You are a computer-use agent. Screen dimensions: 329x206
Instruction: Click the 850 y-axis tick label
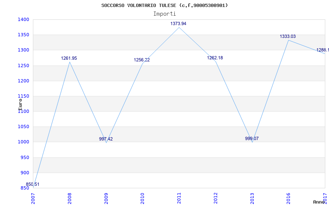[25, 188]
